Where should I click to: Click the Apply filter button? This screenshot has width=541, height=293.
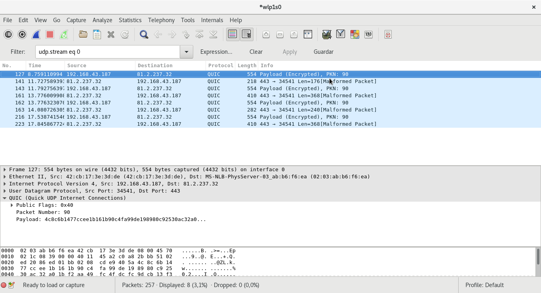pyautogui.click(x=290, y=52)
